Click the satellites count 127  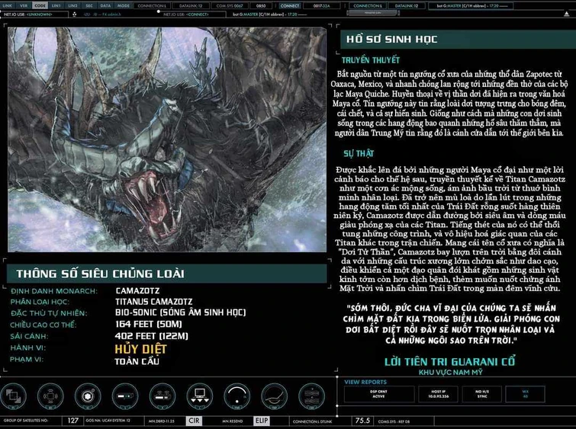coord(73,421)
